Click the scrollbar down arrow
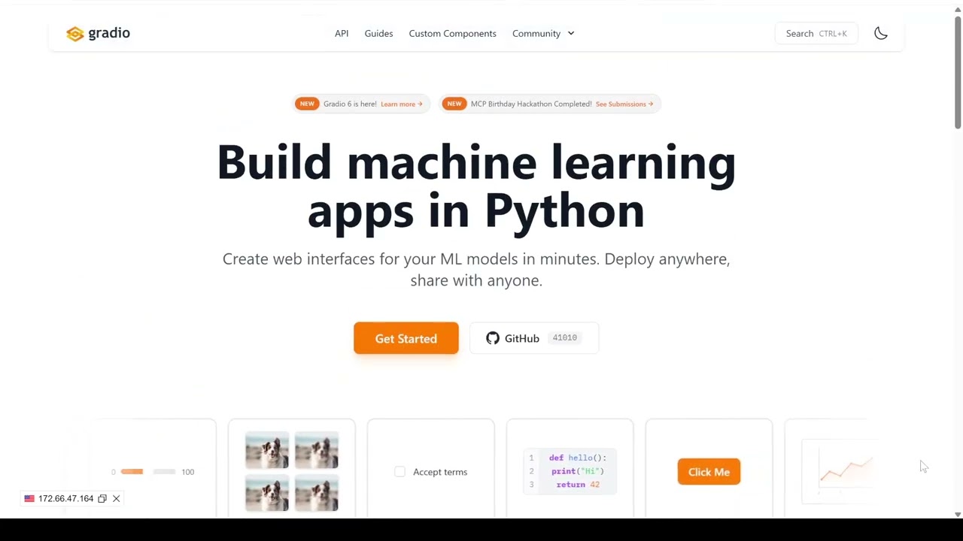The width and height of the screenshot is (963, 541). tap(958, 515)
